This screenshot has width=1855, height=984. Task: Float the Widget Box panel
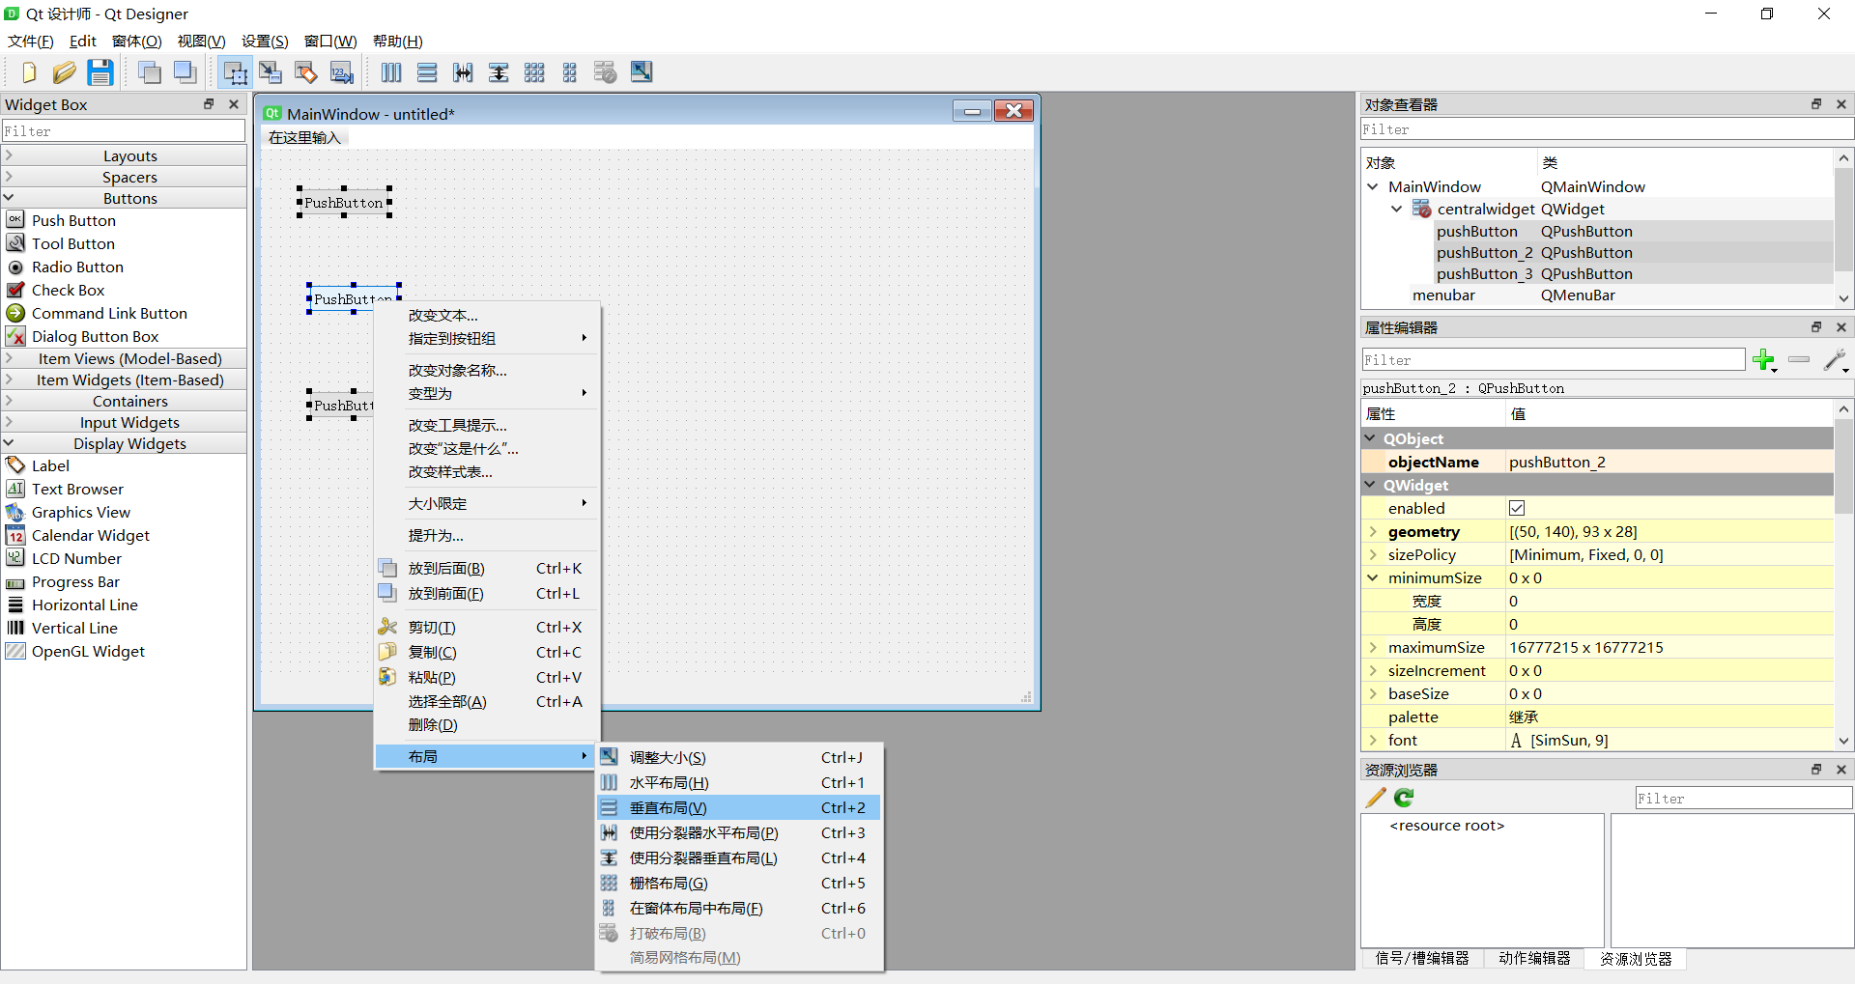click(x=209, y=104)
